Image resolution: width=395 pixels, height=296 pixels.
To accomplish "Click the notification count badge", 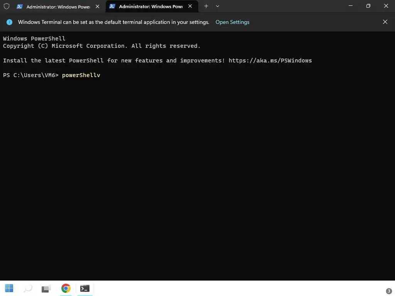I will tap(389, 291).
